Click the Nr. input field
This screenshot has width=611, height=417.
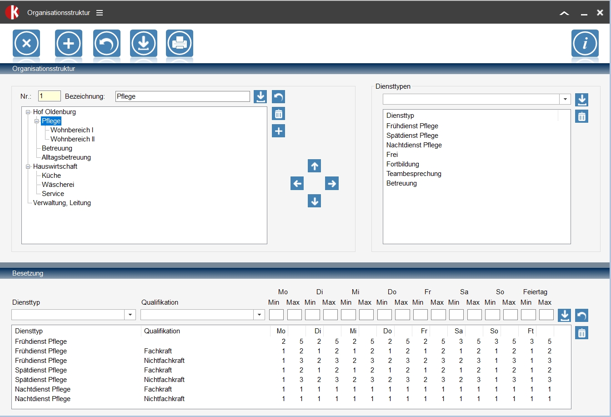coord(49,96)
